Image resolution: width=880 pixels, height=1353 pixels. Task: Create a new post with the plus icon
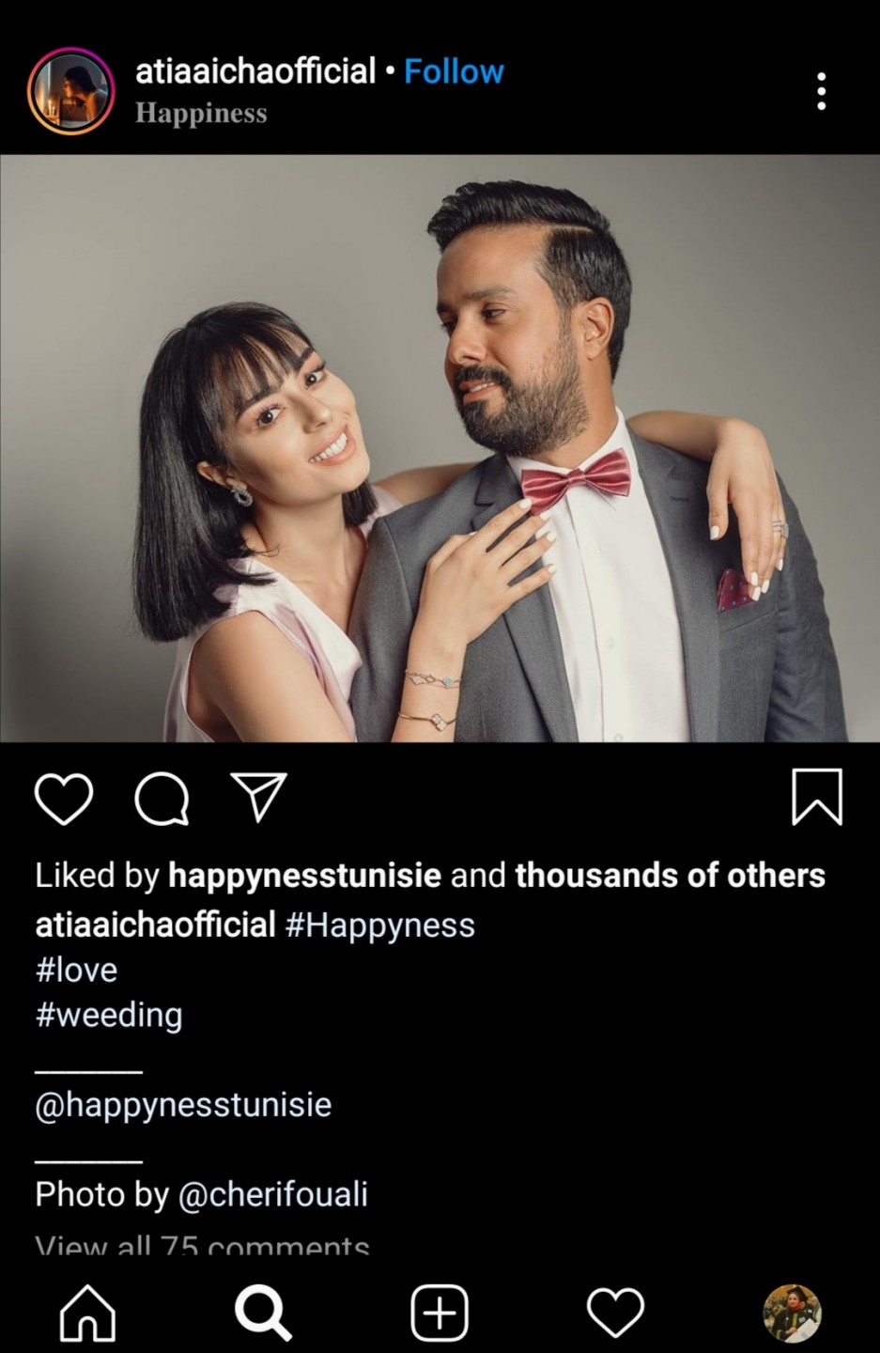[x=440, y=1313]
